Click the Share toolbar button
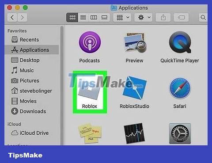 [x=163, y=18]
